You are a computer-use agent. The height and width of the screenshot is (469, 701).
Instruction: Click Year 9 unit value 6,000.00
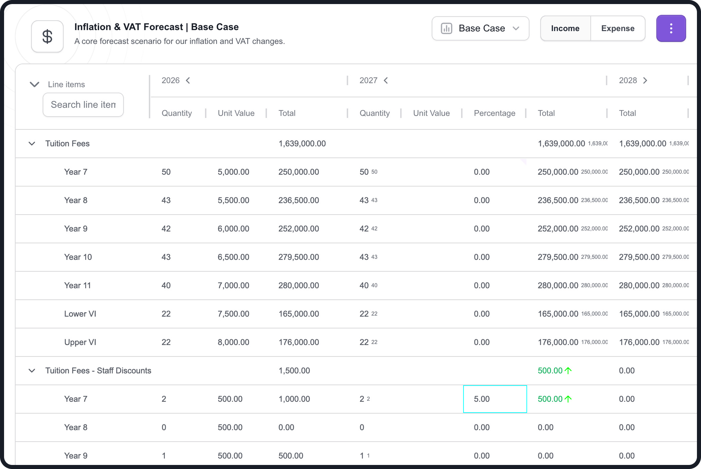233,229
